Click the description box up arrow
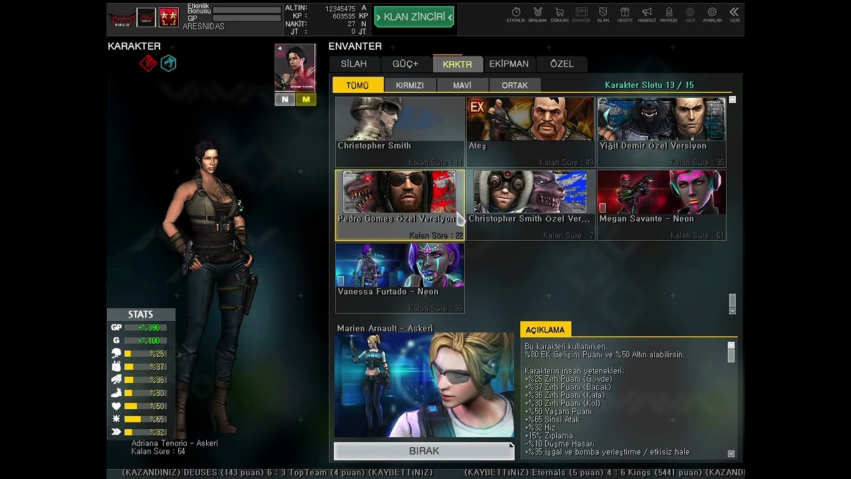The width and height of the screenshot is (851, 479). click(731, 345)
